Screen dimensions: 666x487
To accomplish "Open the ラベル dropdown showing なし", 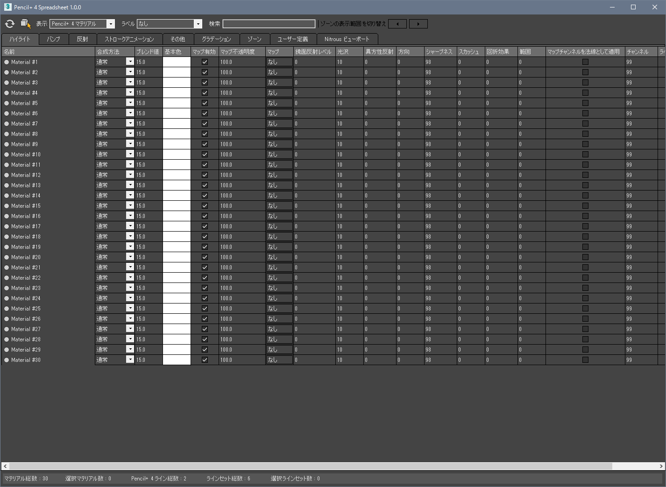I will pyautogui.click(x=198, y=23).
